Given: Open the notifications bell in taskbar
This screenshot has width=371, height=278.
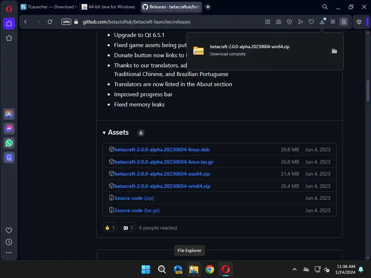Looking at the screenshot, I should point(361,269).
